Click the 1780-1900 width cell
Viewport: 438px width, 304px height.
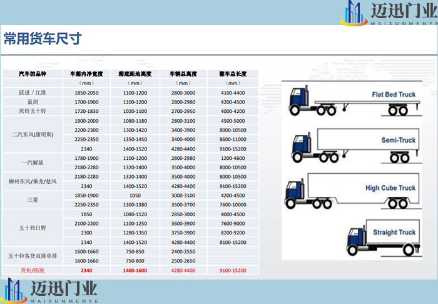point(86,158)
